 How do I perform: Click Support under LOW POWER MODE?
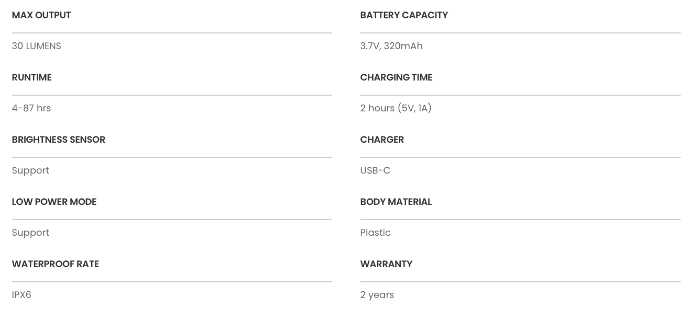[x=30, y=233]
